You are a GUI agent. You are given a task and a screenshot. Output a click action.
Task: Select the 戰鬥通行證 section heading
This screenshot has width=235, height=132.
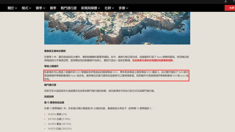coord(50,85)
